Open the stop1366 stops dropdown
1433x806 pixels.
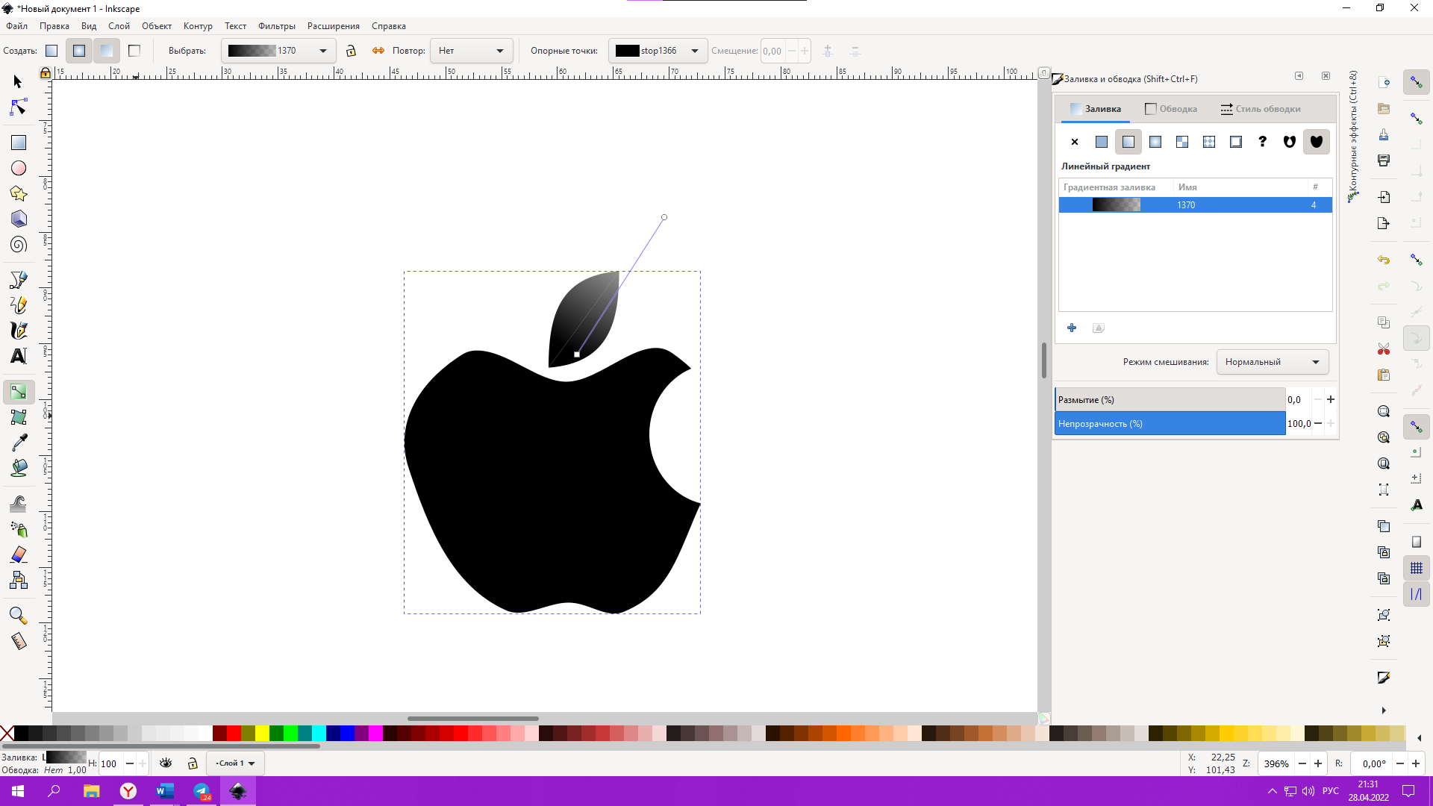(x=658, y=51)
